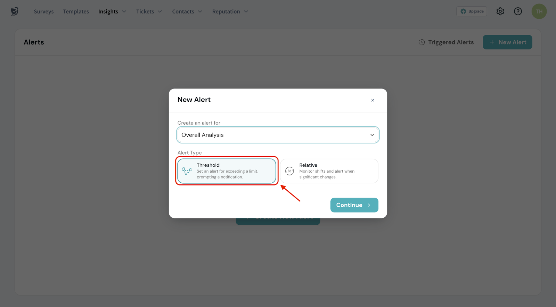Go to the Surveys tab
The image size is (556, 307).
tap(44, 11)
